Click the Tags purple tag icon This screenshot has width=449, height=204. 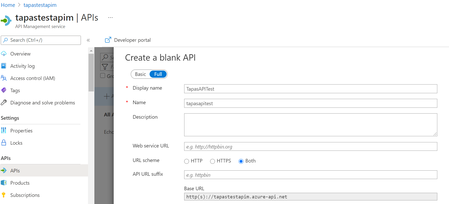[4, 90]
